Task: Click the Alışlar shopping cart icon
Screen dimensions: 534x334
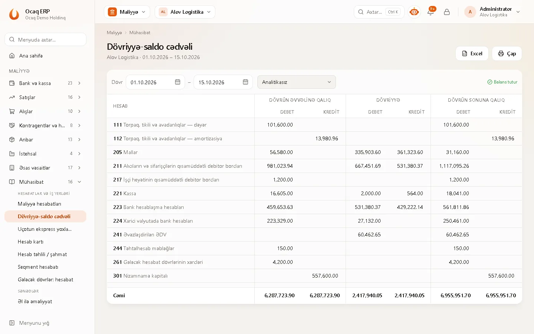Action: click(12, 111)
